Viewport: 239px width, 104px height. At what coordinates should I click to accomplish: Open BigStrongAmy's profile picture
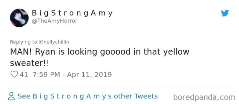tap(19, 18)
